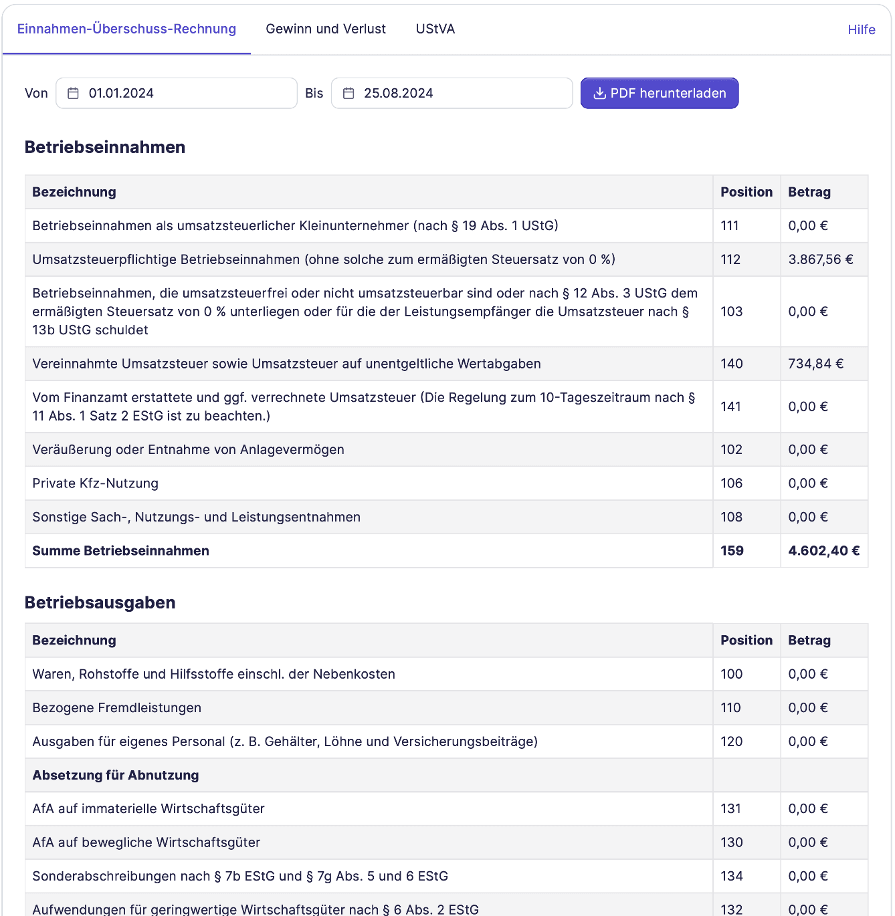Click amount 3.867,56 € in position 112
This screenshot has width=895, height=916.
[821, 259]
